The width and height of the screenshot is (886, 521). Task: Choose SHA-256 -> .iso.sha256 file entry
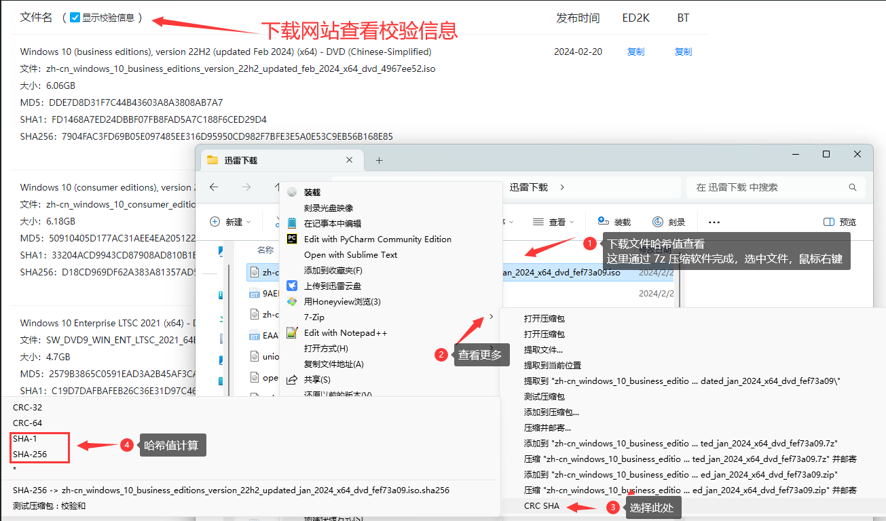coord(231,489)
